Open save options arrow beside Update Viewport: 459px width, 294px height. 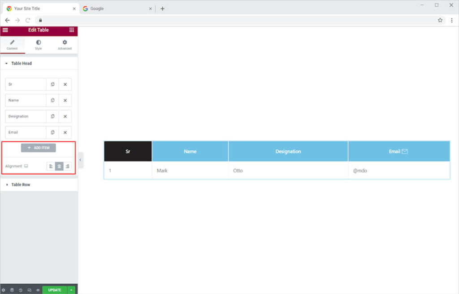point(71,290)
